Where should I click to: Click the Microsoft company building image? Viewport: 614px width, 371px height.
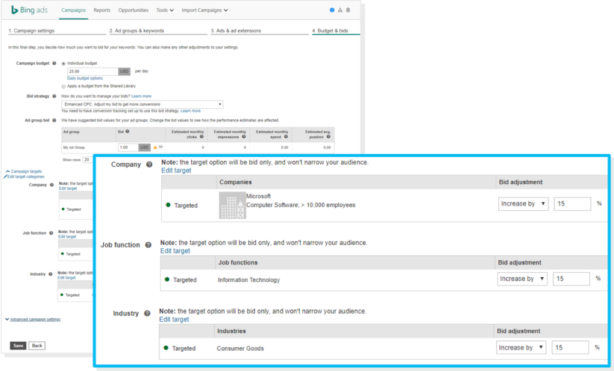(x=232, y=205)
